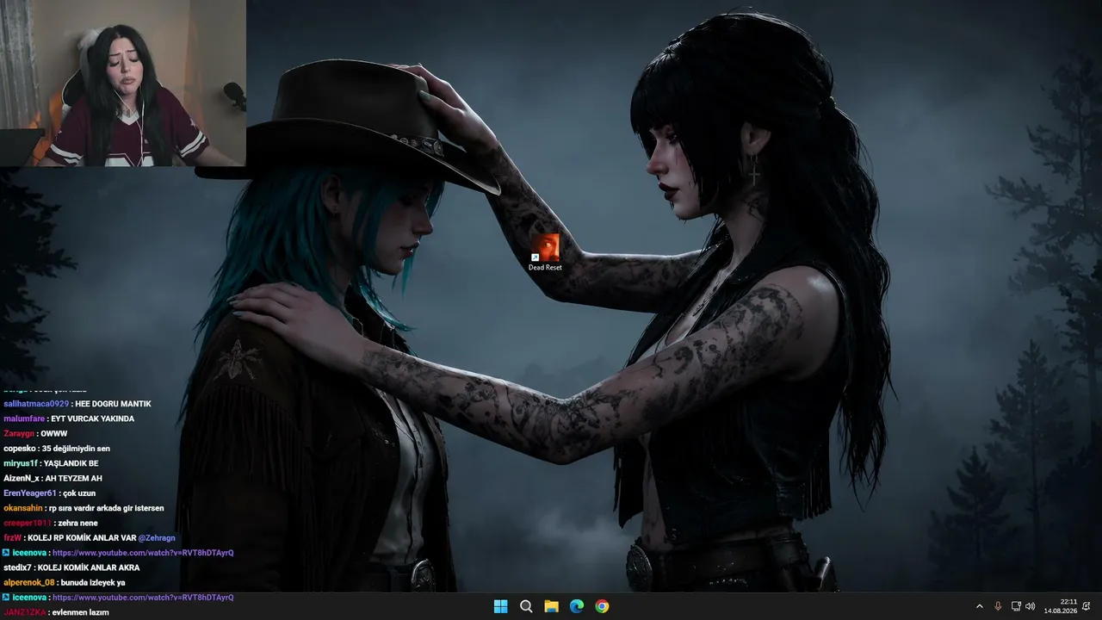Click the @Zehragn mention in chat

(x=157, y=538)
